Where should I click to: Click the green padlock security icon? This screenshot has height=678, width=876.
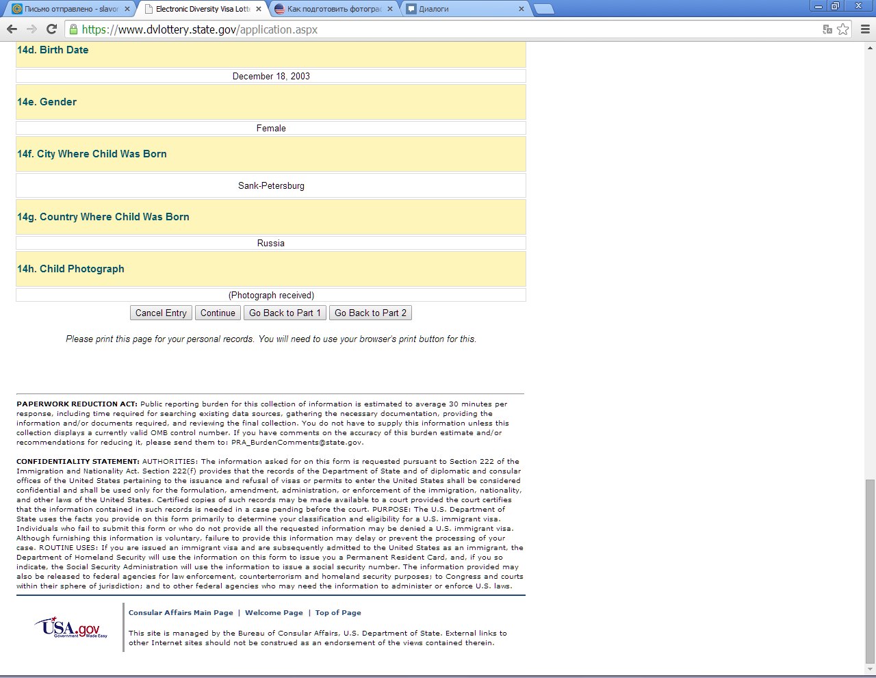point(73,29)
